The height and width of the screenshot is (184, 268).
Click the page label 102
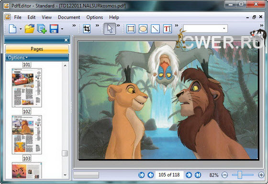point(27,112)
